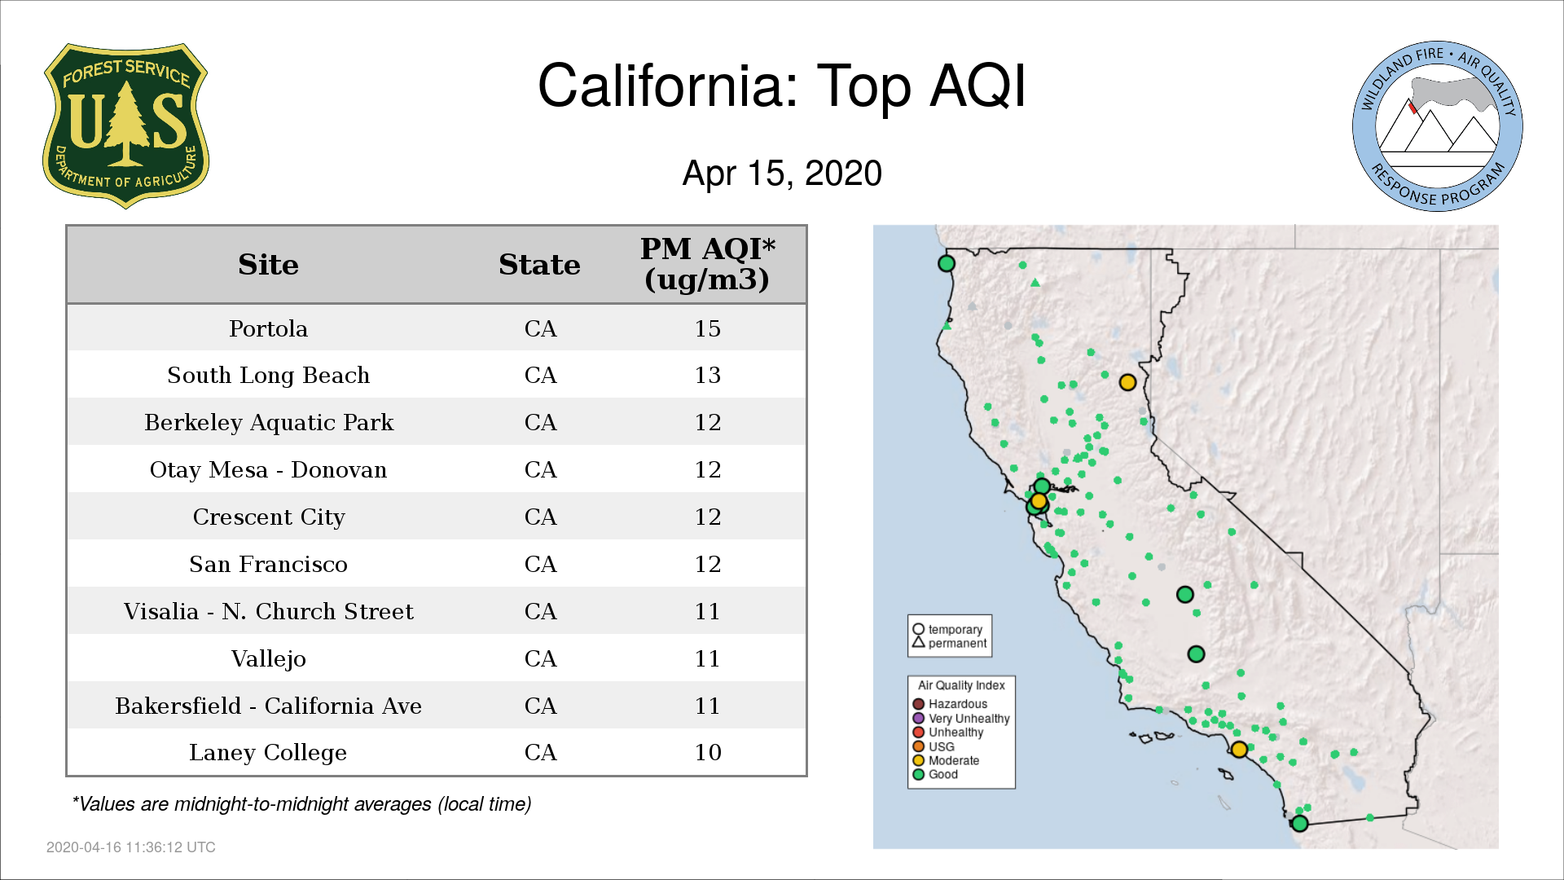The image size is (1564, 880).
Task: Select the USG orange legend circle
Action: [x=918, y=746]
